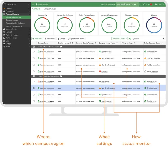168x147 pixels.
Task: Open the help question-mark icon
Action: click(144, 4)
